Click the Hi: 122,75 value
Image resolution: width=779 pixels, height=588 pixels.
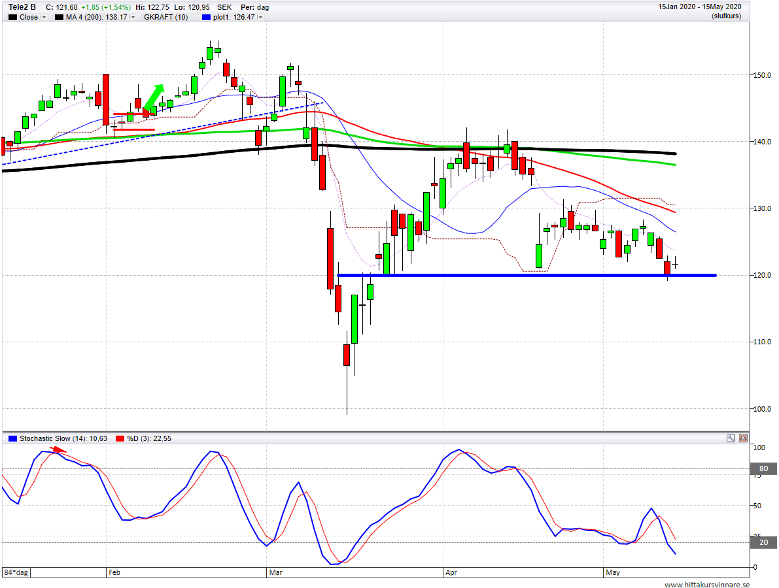152,7
